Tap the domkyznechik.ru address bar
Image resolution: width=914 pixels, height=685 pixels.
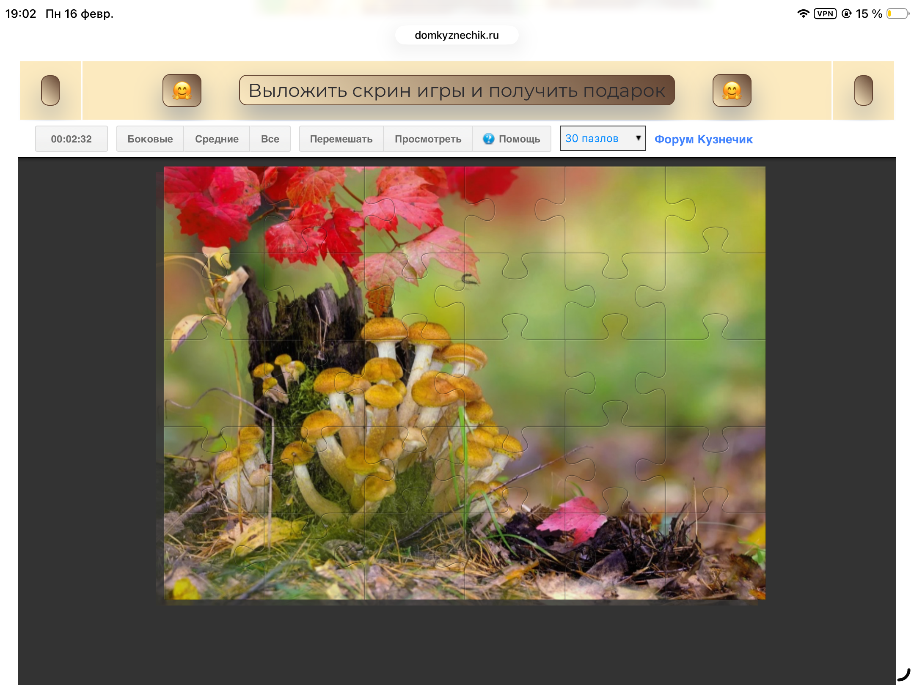[457, 35]
